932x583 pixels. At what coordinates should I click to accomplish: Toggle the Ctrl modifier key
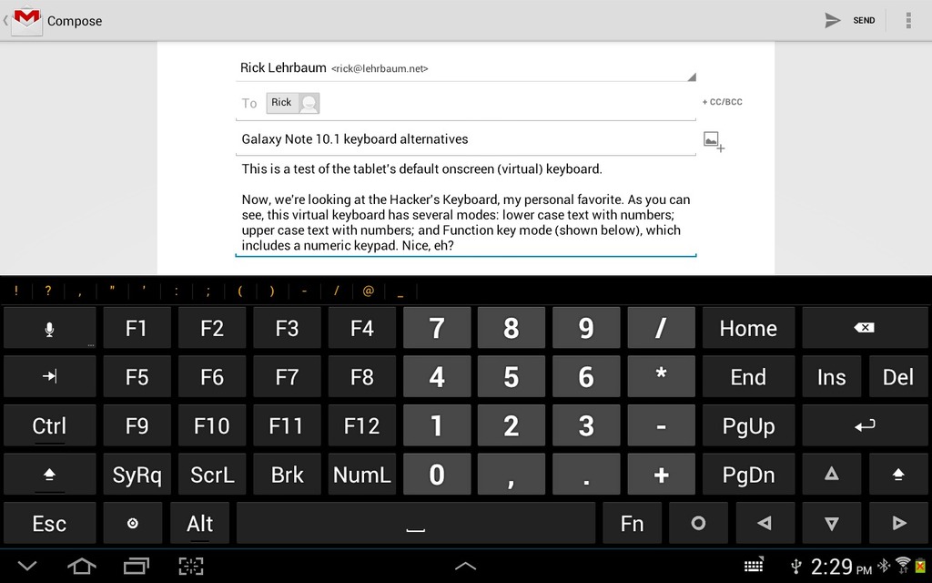49,425
